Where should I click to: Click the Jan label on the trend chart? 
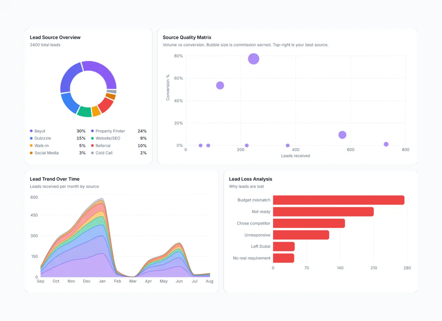tap(102, 281)
